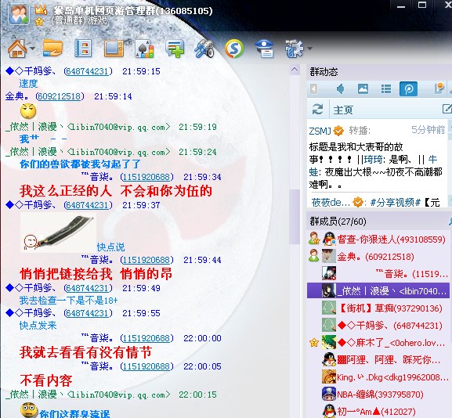This screenshot has width=452, height=418.
Task: Expand settings gear dropdown arrow
Action: click(309, 49)
